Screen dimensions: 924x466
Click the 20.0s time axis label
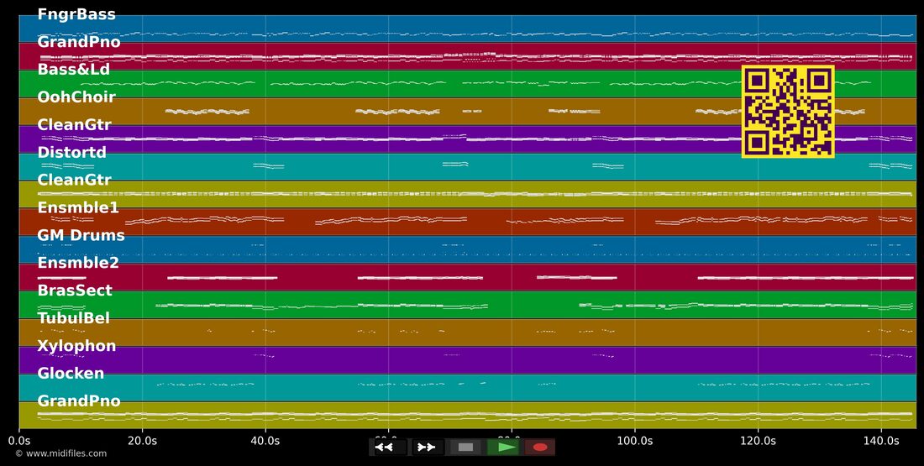point(142,441)
